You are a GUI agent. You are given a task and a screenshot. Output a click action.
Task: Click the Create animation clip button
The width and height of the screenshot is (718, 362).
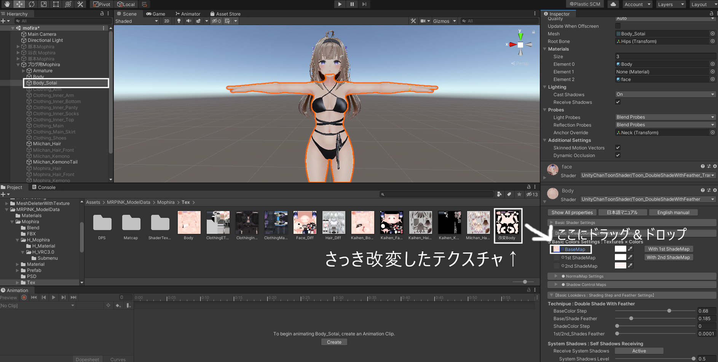click(334, 342)
